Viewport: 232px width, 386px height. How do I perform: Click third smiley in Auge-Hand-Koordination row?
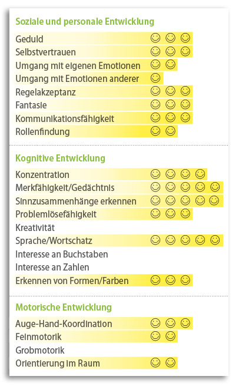185,323
